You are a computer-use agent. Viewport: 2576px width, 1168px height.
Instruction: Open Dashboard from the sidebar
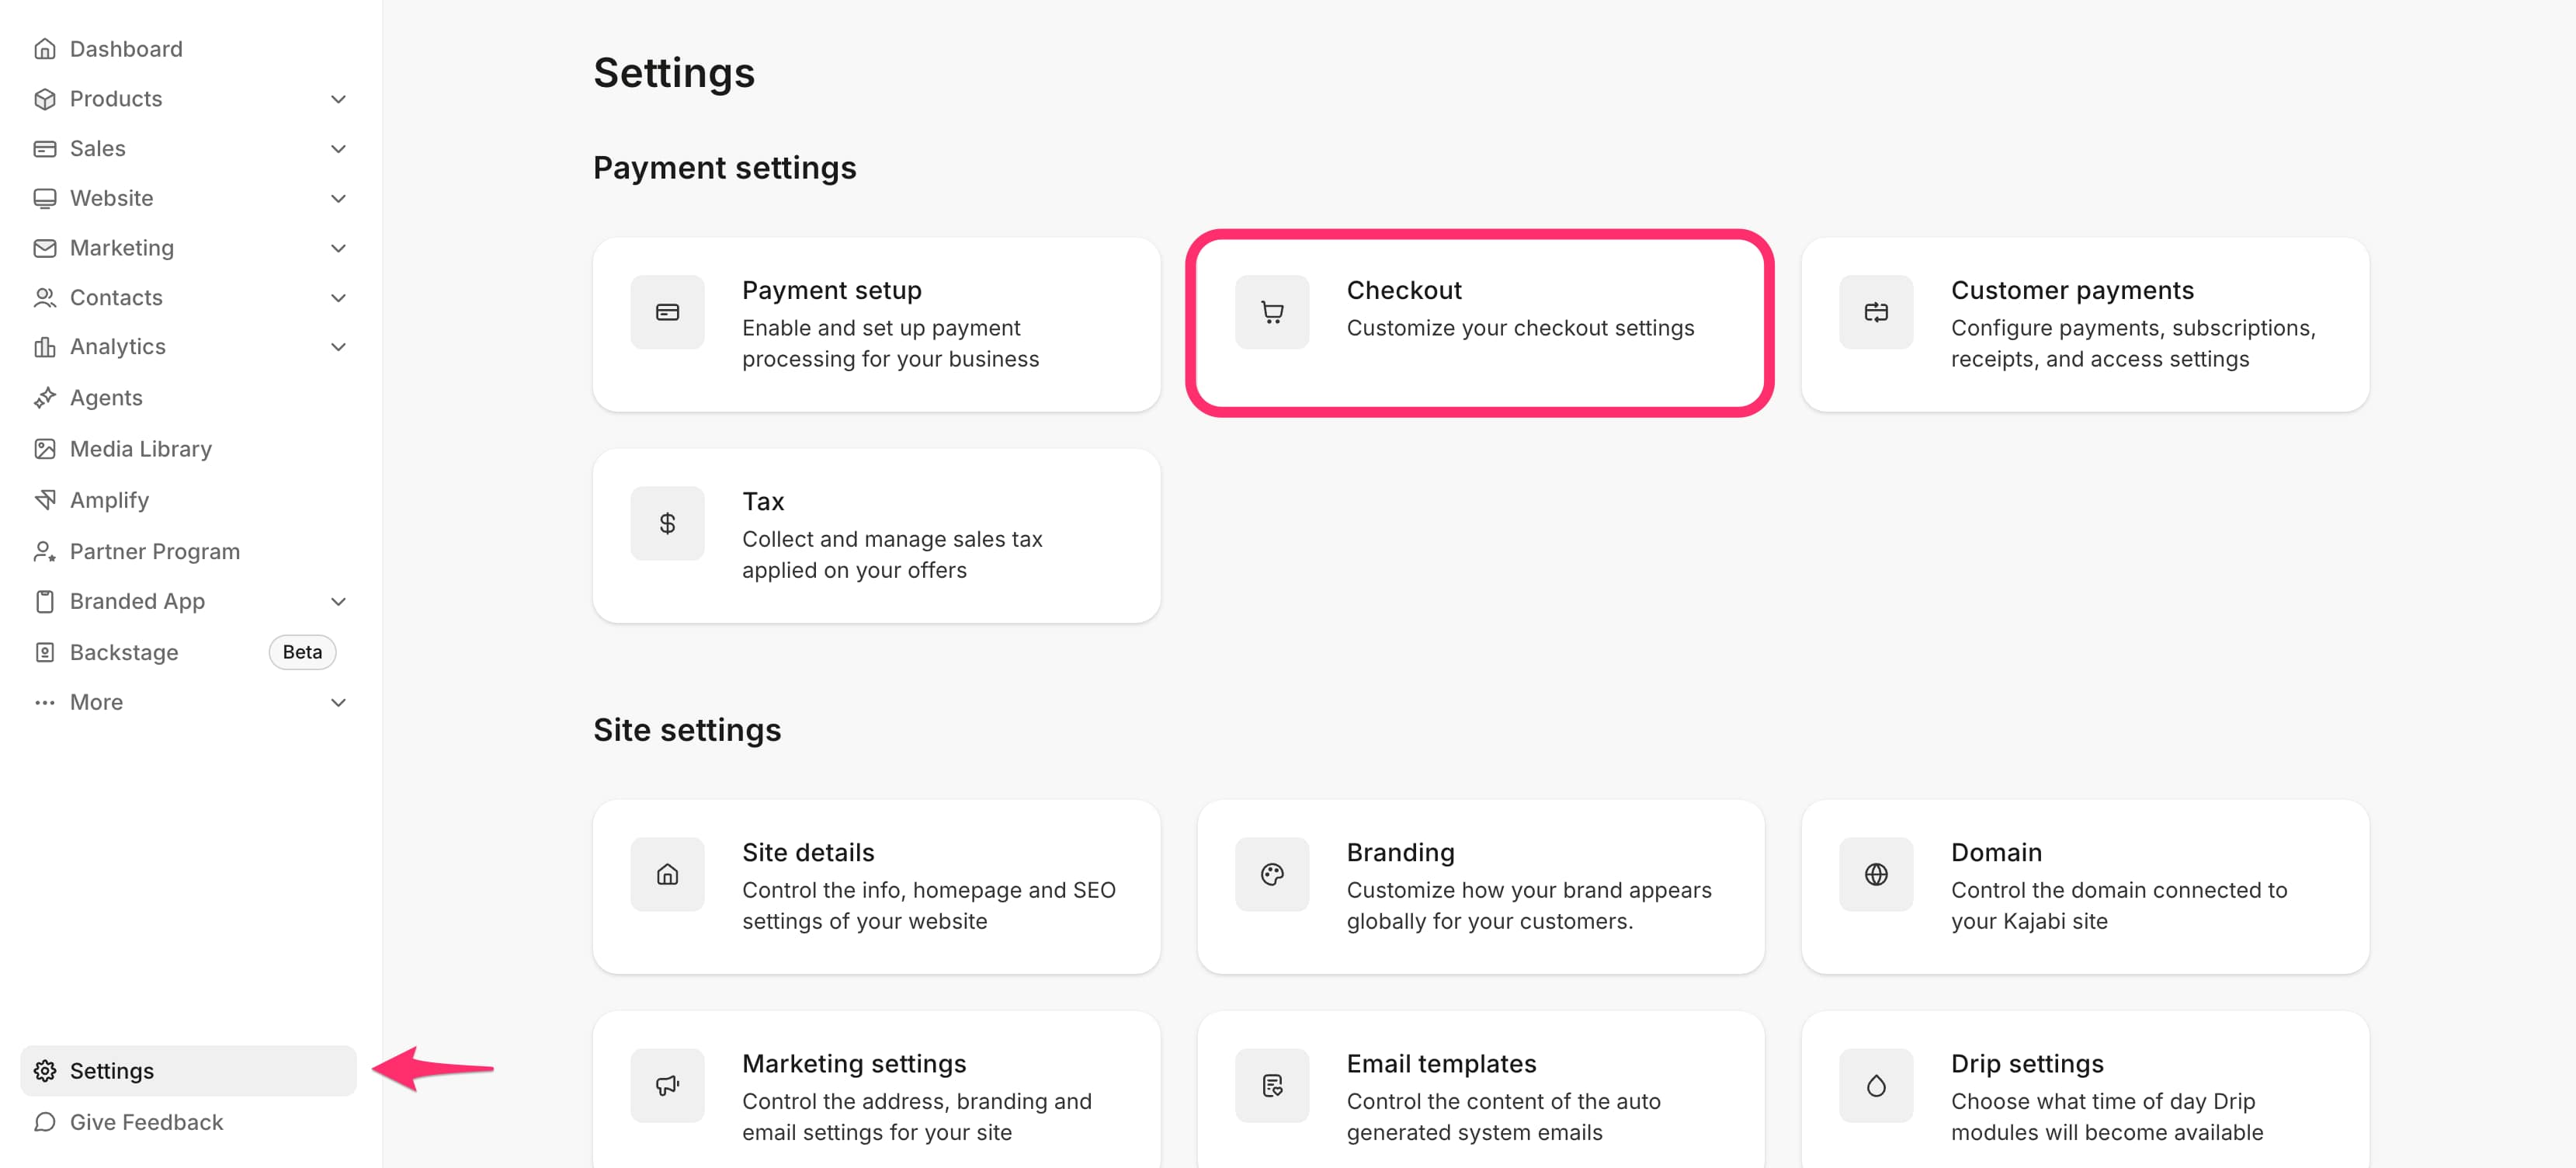coord(126,49)
